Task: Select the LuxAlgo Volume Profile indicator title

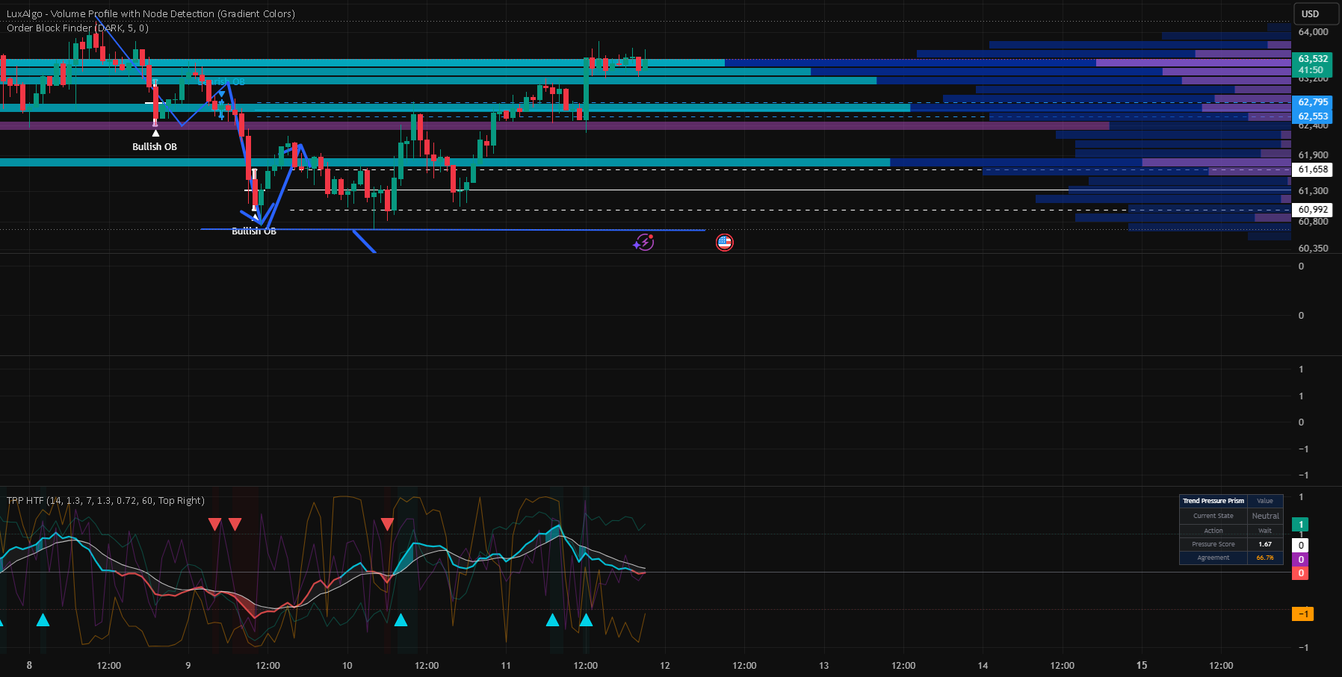Action: (151, 13)
